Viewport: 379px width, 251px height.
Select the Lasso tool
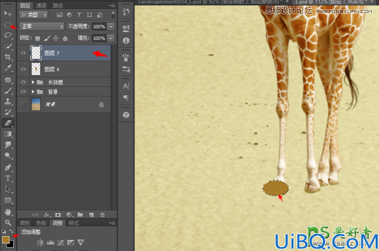8,35
